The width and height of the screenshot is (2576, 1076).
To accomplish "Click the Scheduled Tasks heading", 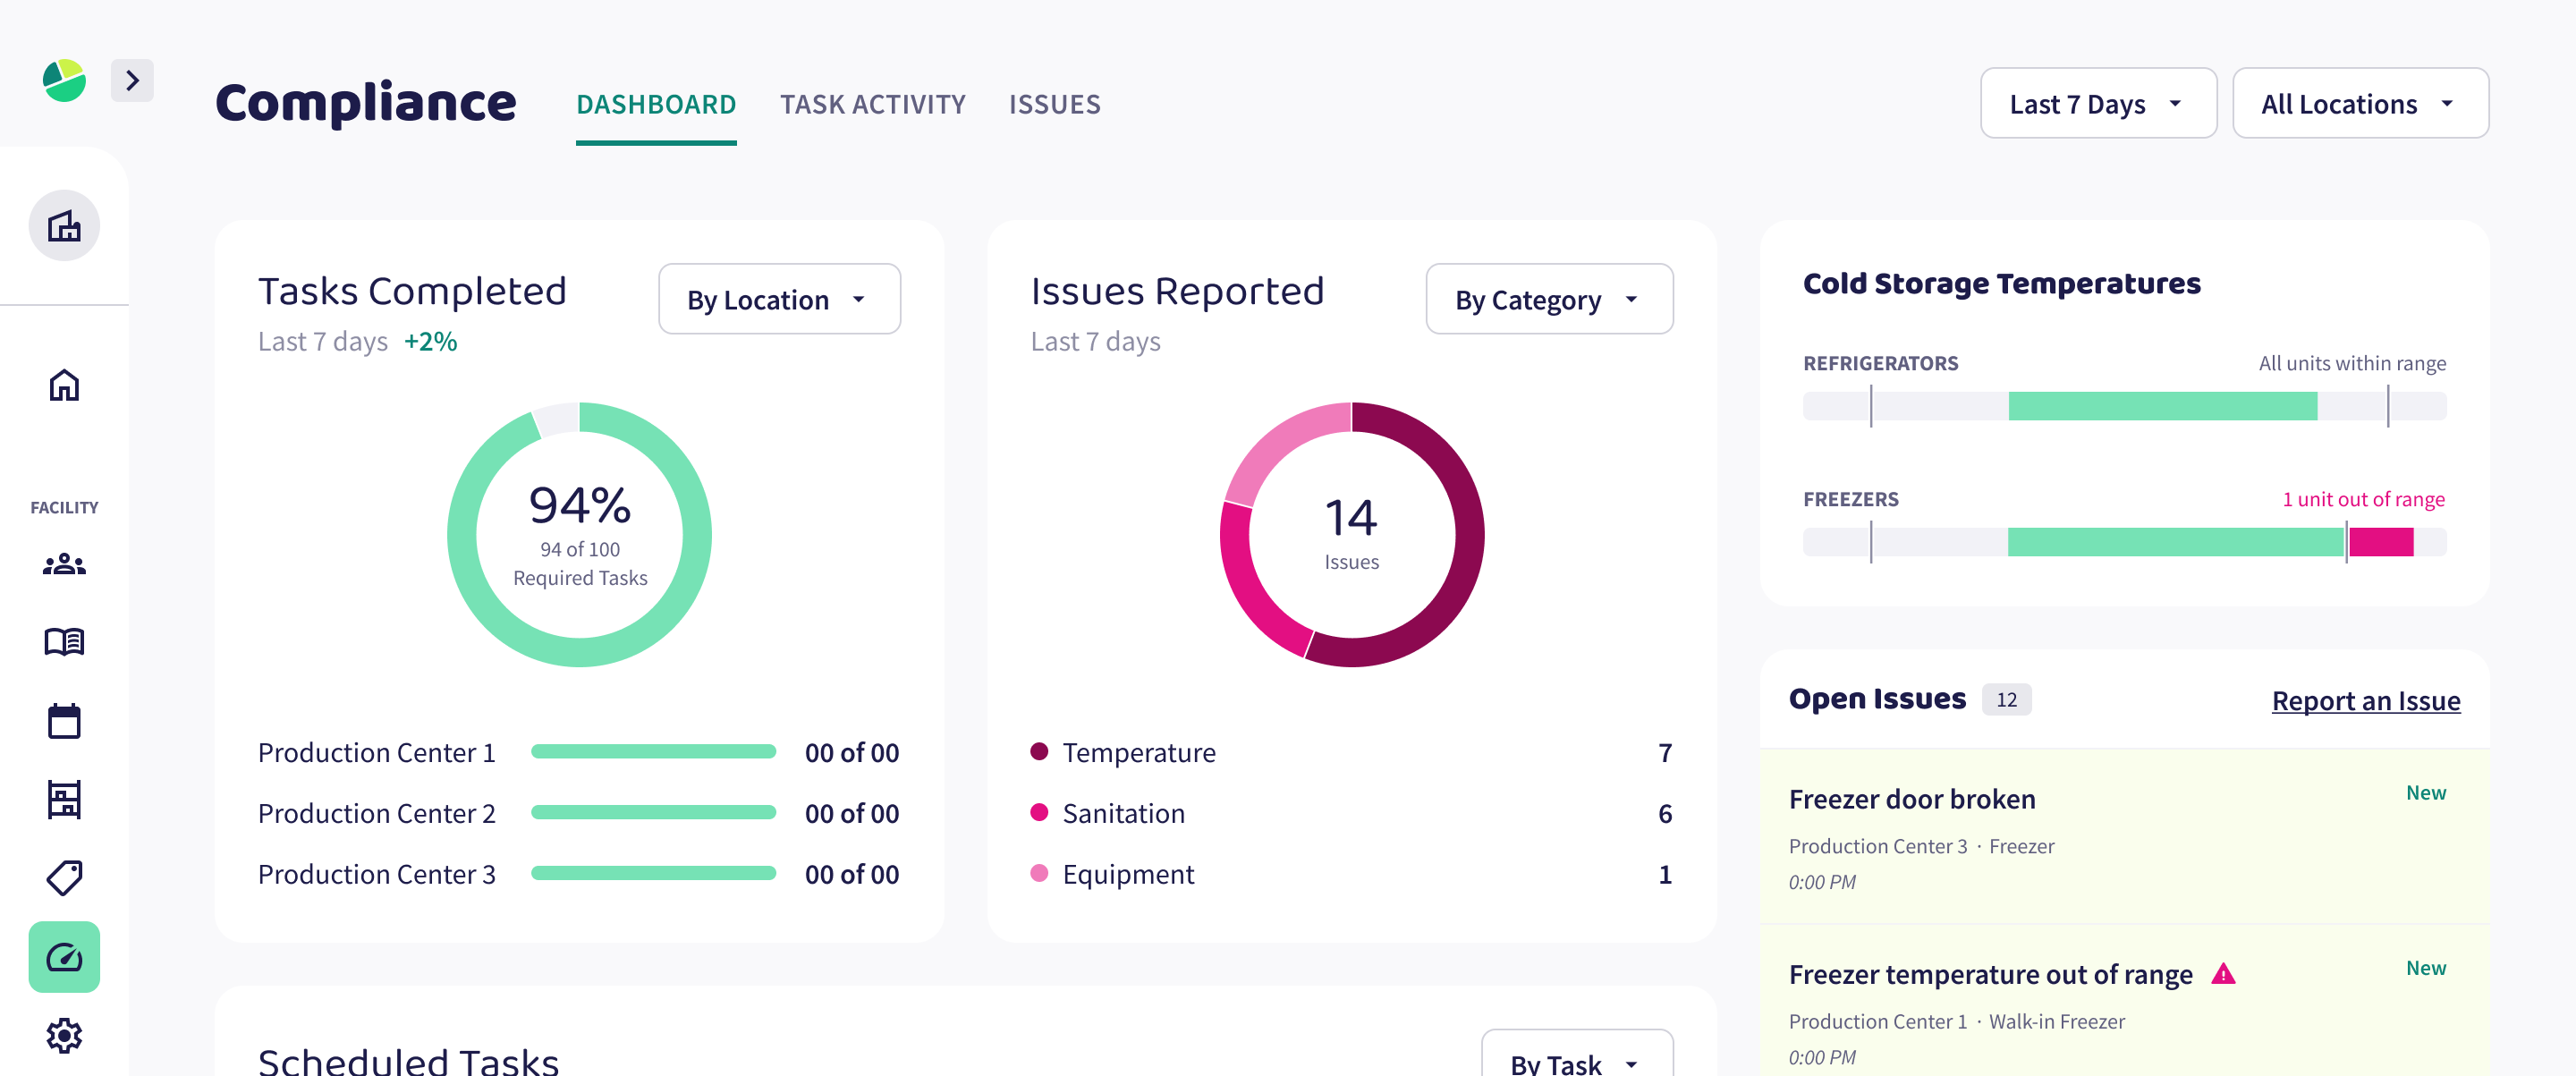I will pos(408,1060).
